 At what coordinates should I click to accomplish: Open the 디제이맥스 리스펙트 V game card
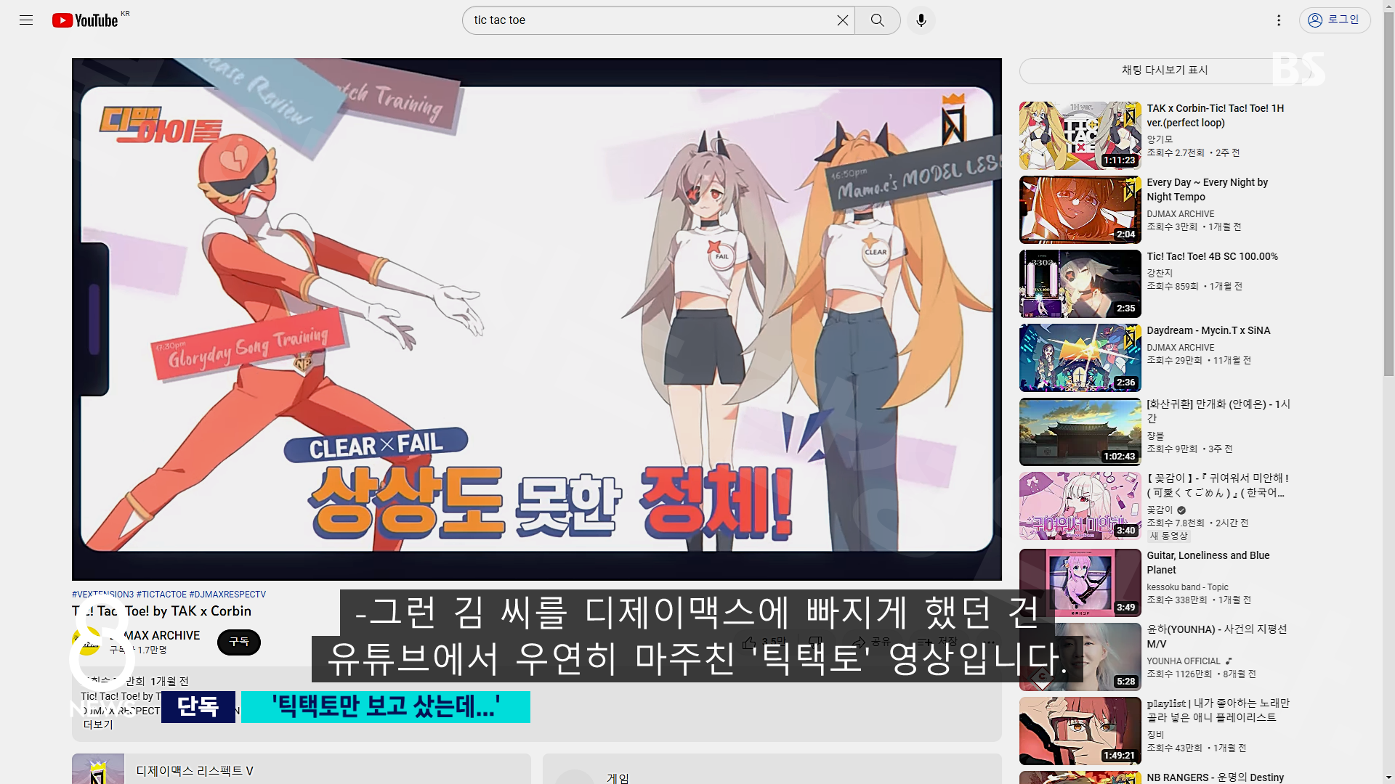195,770
